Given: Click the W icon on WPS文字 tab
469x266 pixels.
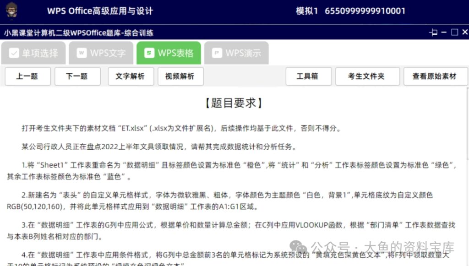Looking at the screenshot, I should [82, 53].
